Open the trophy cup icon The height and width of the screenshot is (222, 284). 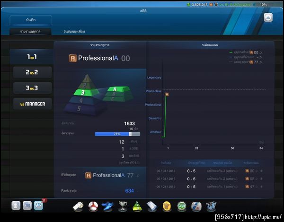click(x=123, y=206)
